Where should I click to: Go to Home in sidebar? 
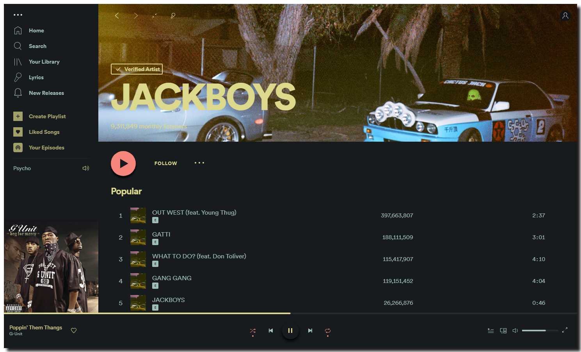point(36,30)
